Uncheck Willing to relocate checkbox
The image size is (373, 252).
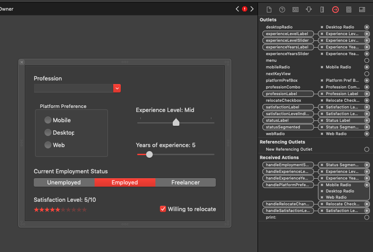pos(163,209)
